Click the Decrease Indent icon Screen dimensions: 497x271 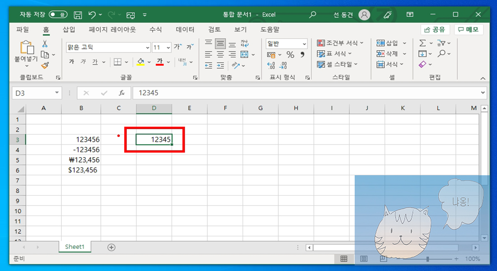point(208,65)
